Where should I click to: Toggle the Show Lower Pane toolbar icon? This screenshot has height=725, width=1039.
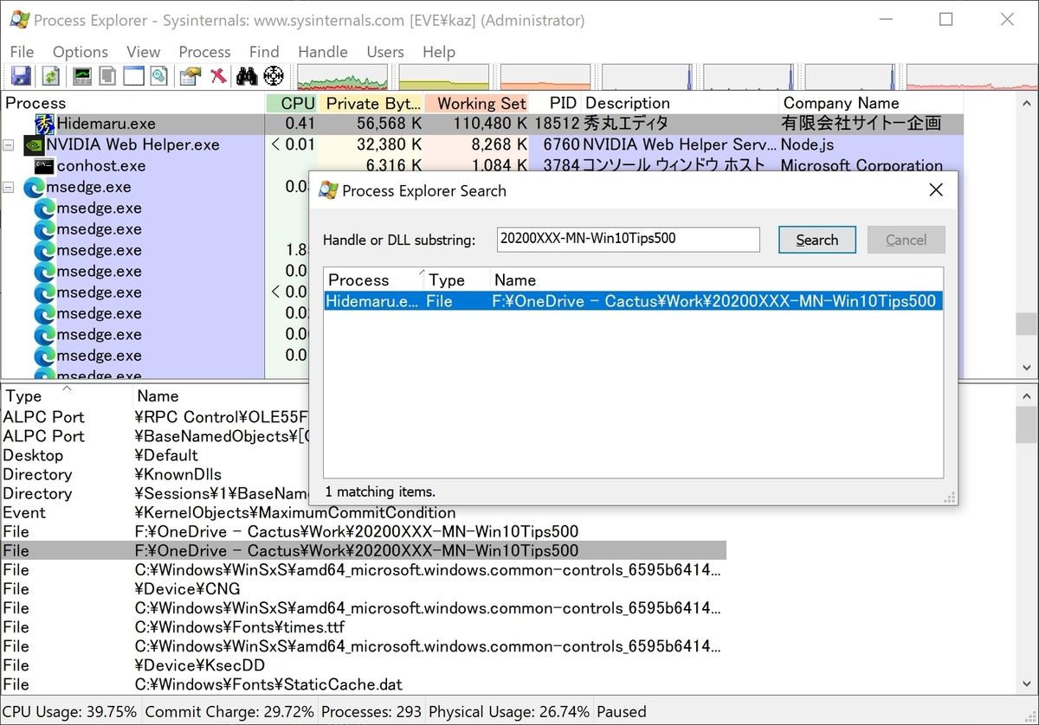point(133,76)
